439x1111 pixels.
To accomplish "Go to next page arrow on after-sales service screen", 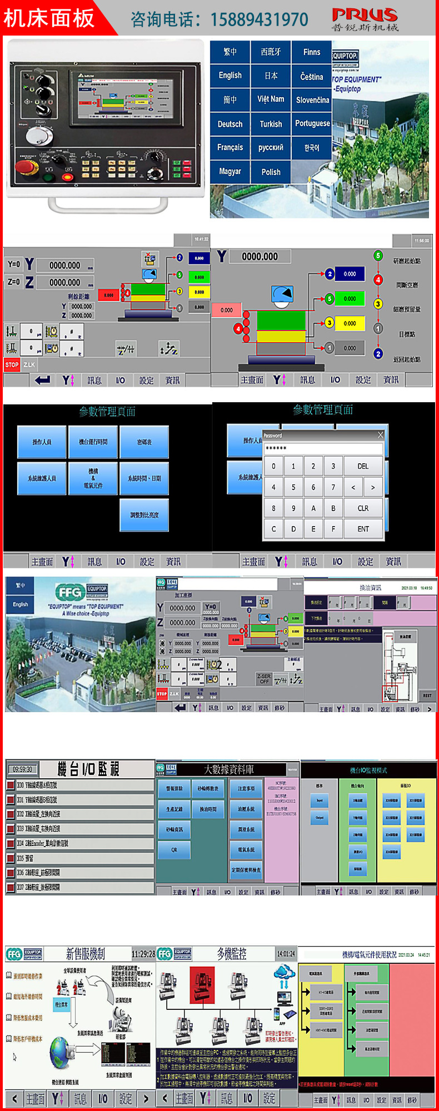I will pyautogui.click(x=146, y=1098).
